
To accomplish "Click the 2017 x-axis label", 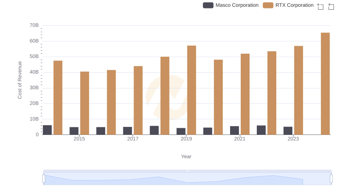I will [x=133, y=139].
